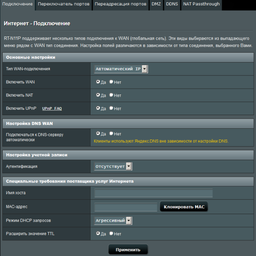Click the Яндекс.DNS clients notice text
The width and height of the screenshot is (256, 256).
[161, 141]
